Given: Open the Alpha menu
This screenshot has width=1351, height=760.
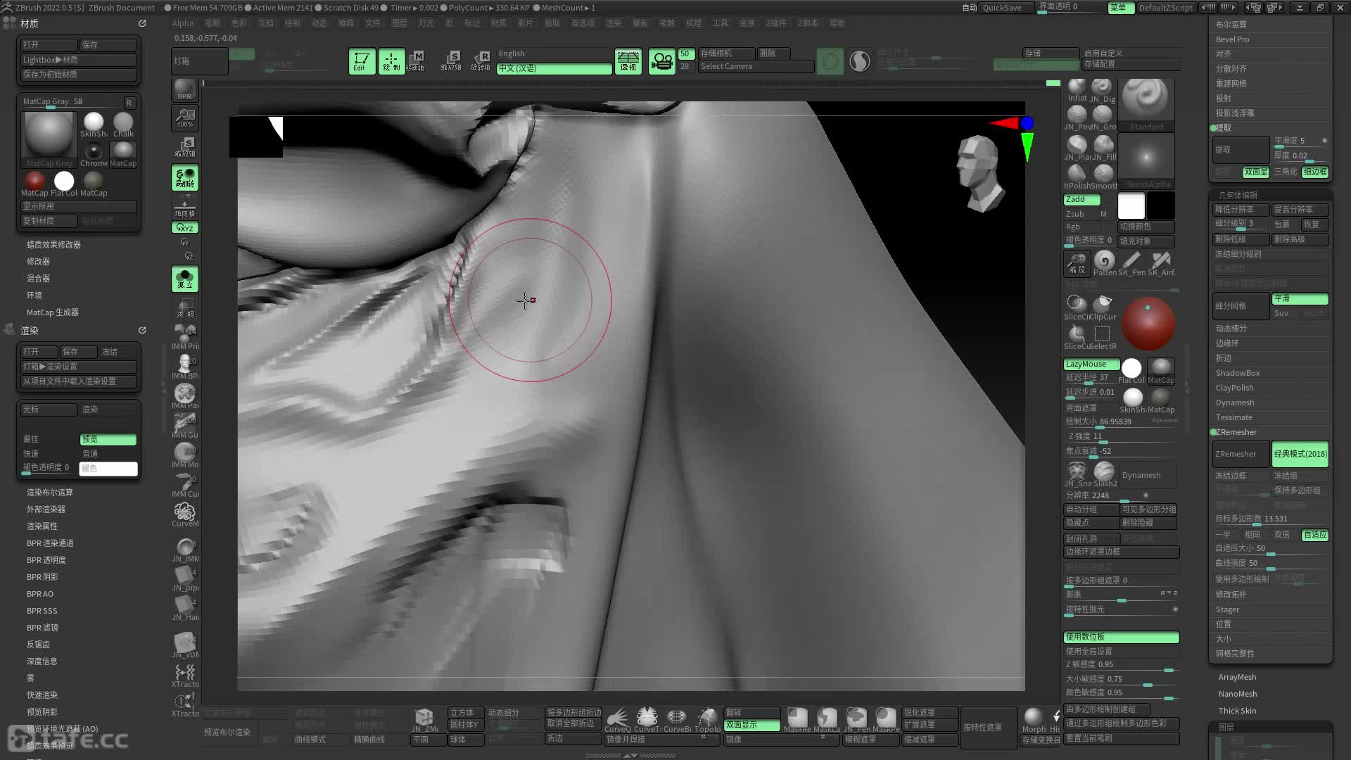Looking at the screenshot, I should click(x=183, y=23).
